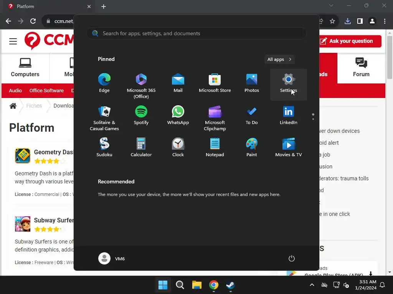Image resolution: width=393 pixels, height=294 pixels.
Task: Open LinkedIn pinned app
Action: 289,115
